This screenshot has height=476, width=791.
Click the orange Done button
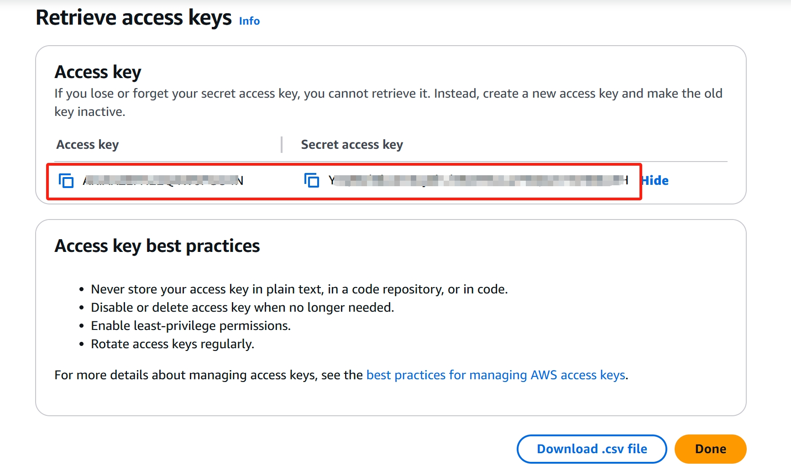click(710, 449)
